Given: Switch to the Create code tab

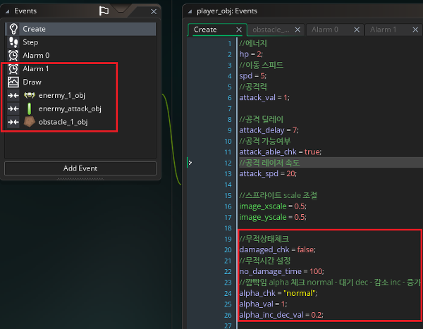Looking at the screenshot, I should click(205, 30).
